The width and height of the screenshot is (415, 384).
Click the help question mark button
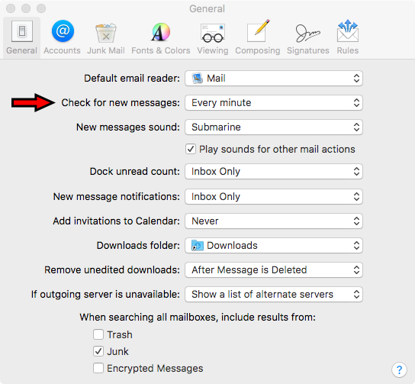tap(399, 369)
